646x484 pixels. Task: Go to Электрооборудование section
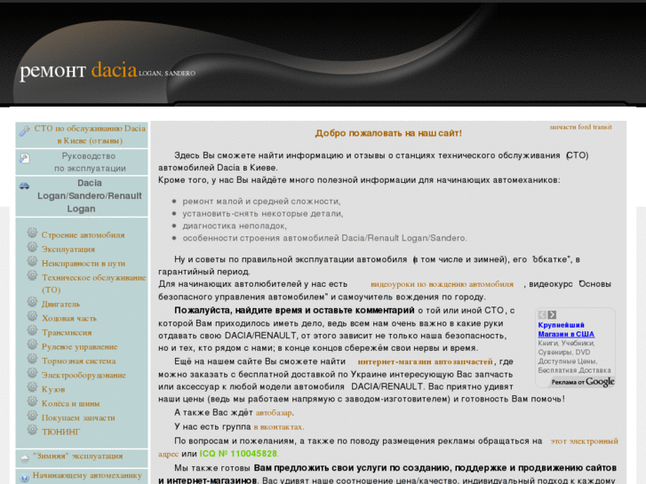pos(84,376)
